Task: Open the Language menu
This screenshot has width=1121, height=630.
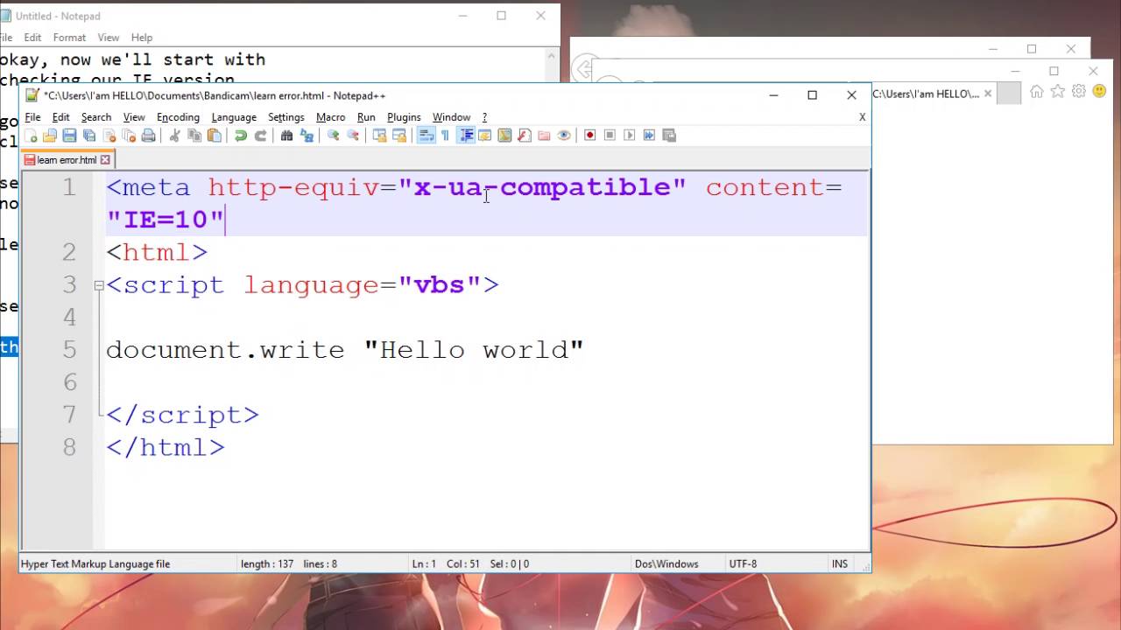Action: click(x=234, y=117)
